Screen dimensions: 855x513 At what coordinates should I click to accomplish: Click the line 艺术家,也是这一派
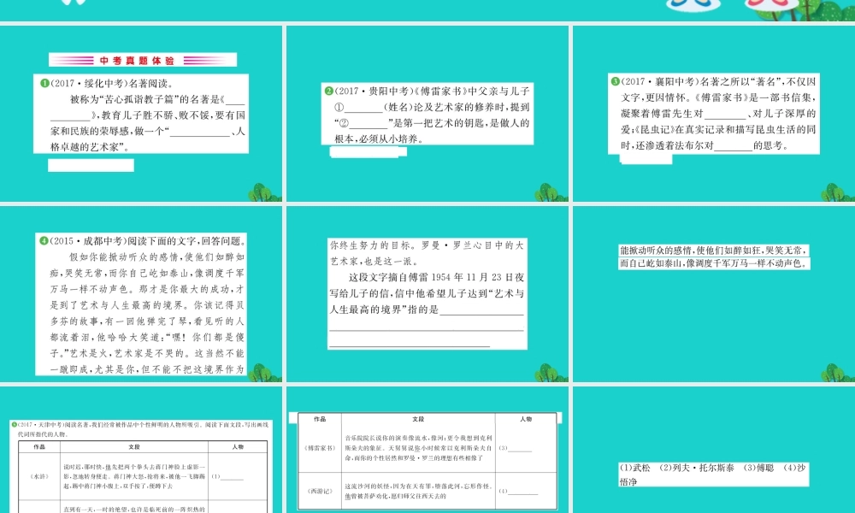coord(374,261)
